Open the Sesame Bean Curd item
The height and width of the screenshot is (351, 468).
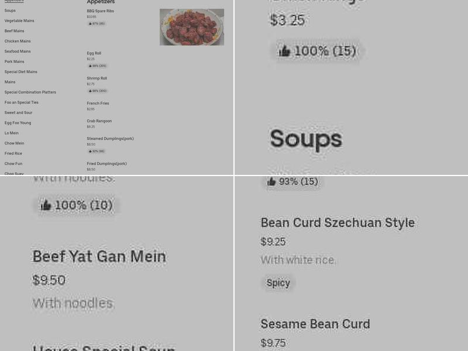tap(315, 324)
